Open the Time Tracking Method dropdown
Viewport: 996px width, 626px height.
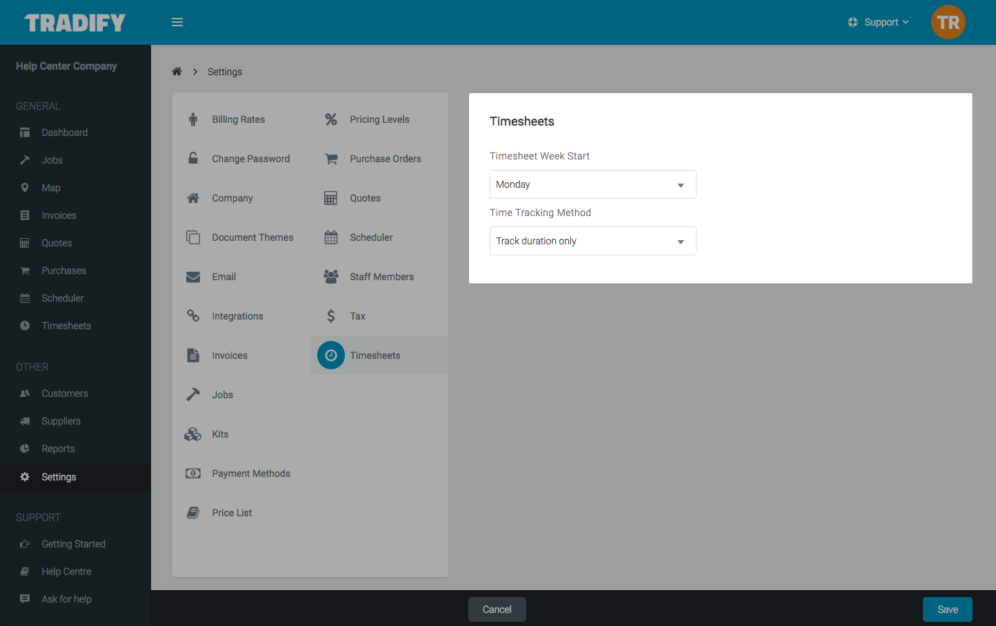point(593,241)
